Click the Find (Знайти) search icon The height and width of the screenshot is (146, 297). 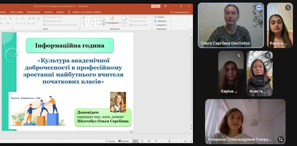(156, 17)
